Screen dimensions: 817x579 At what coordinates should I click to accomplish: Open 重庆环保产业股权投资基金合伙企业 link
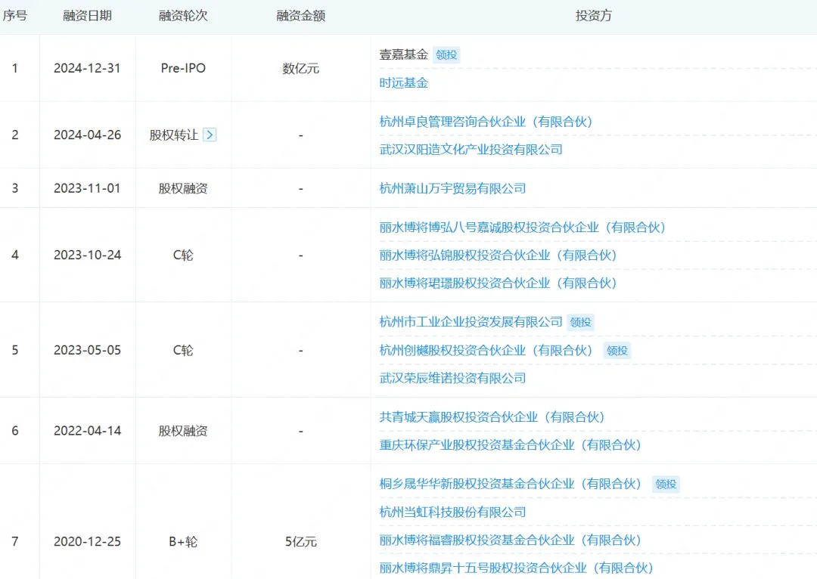(510, 445)
